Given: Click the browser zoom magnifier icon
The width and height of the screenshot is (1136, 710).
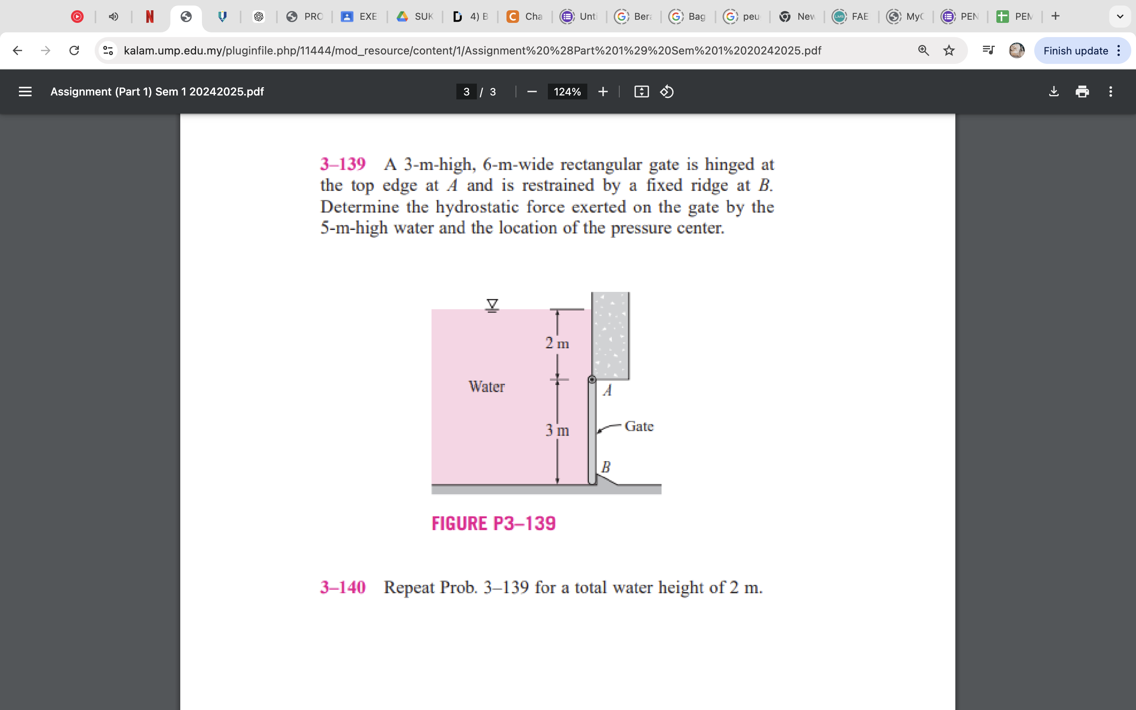Looking at the screenshot, I should [923, 50].
